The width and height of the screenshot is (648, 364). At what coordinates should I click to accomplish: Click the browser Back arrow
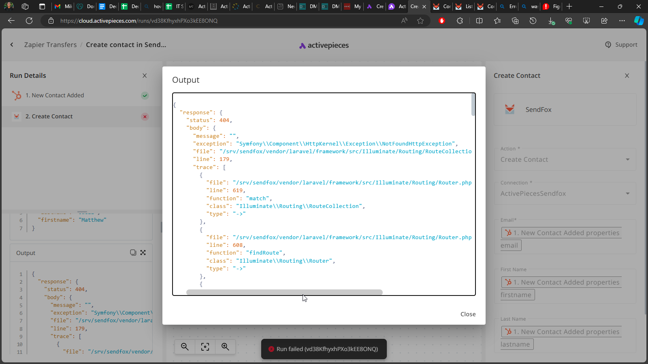click(x=11, y=21)
